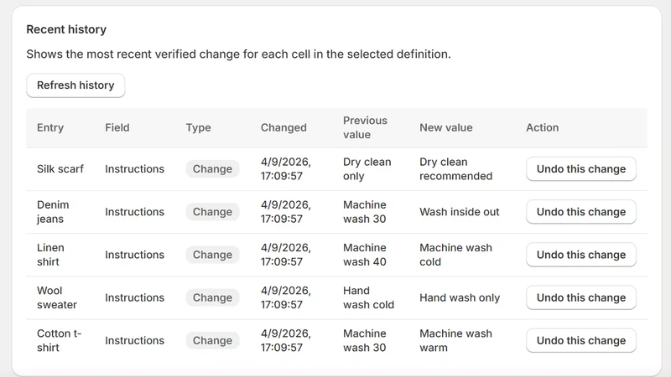Select the Change badge for Wool sweater
Image resolution: width=671 pixels, height=377 pixels.
[212, 297]
